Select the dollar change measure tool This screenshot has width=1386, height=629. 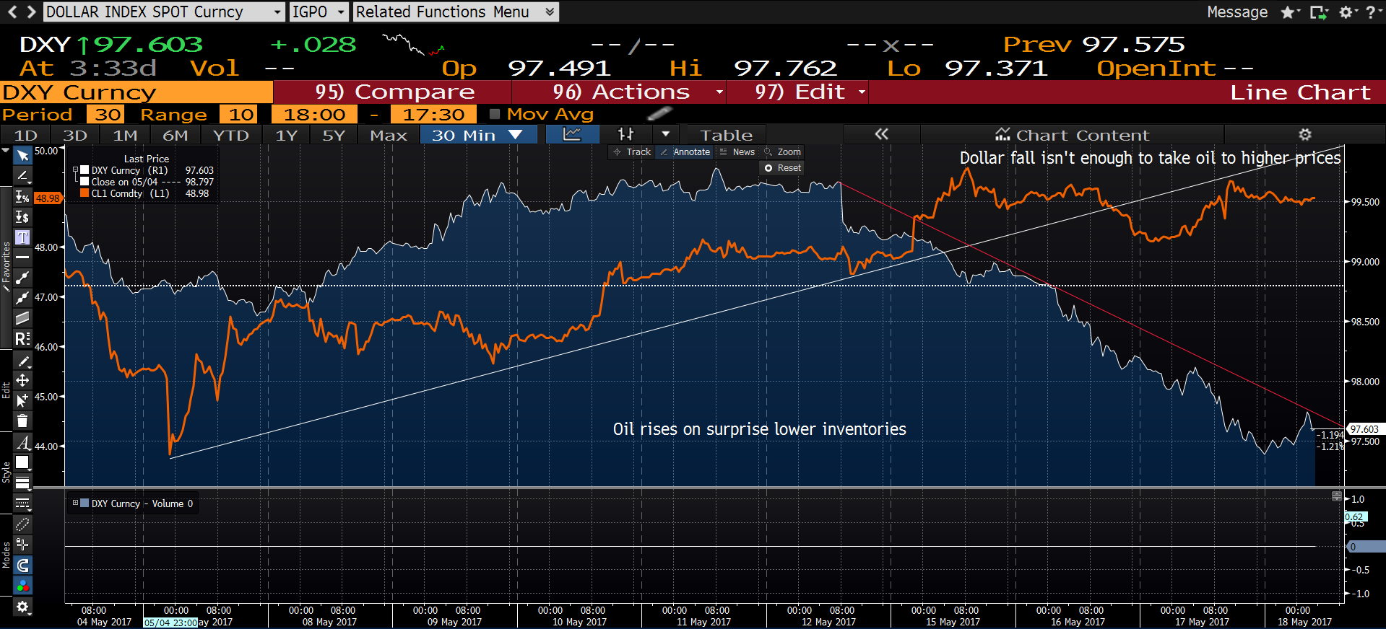point(22,217)
